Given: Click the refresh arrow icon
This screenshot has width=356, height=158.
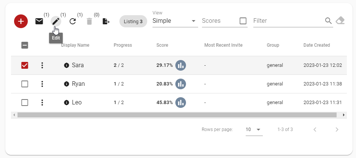Looking at the screenshot, I should pos(73,21).
